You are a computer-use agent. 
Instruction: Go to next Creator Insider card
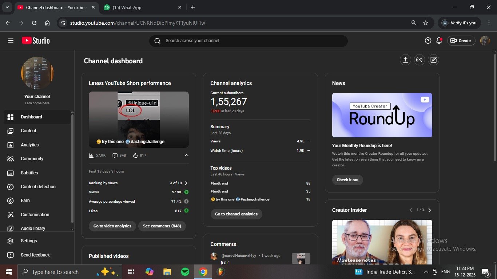click(x=430, y=210)
